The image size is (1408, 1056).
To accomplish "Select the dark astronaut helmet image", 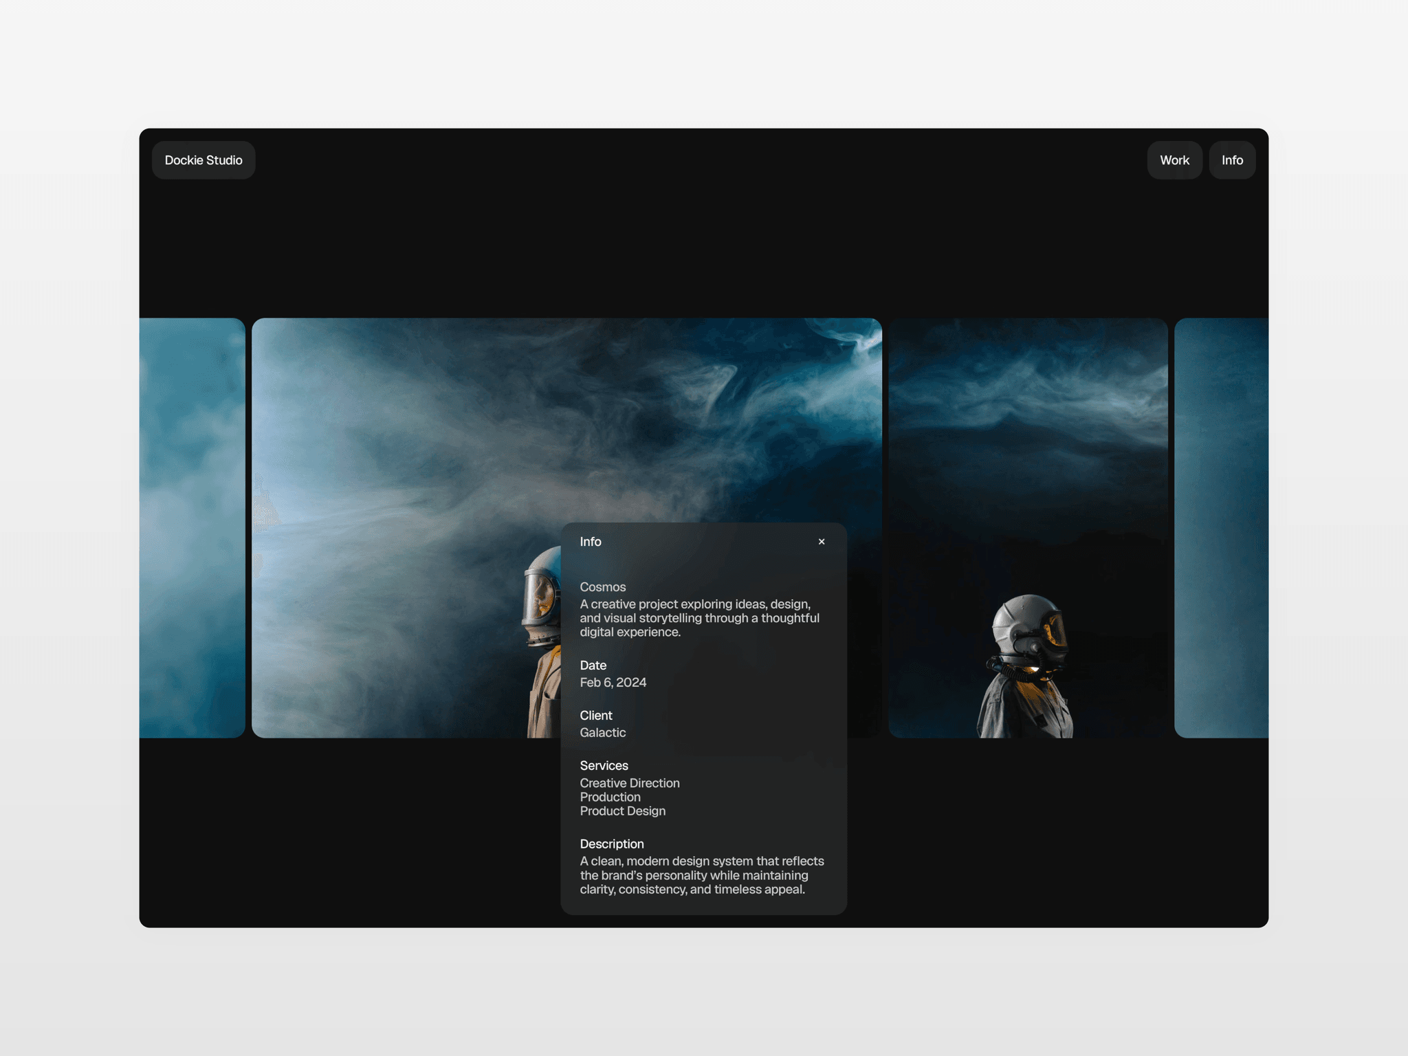I will pyautogui.click(x=1028, y=528).
